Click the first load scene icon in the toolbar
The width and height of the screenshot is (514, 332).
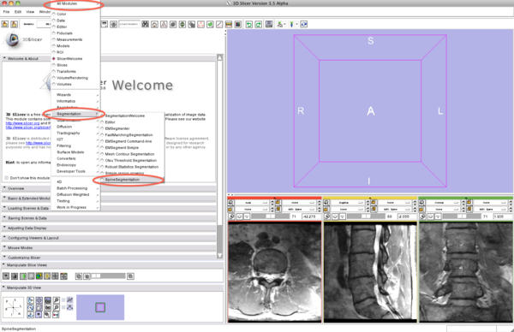5,24
